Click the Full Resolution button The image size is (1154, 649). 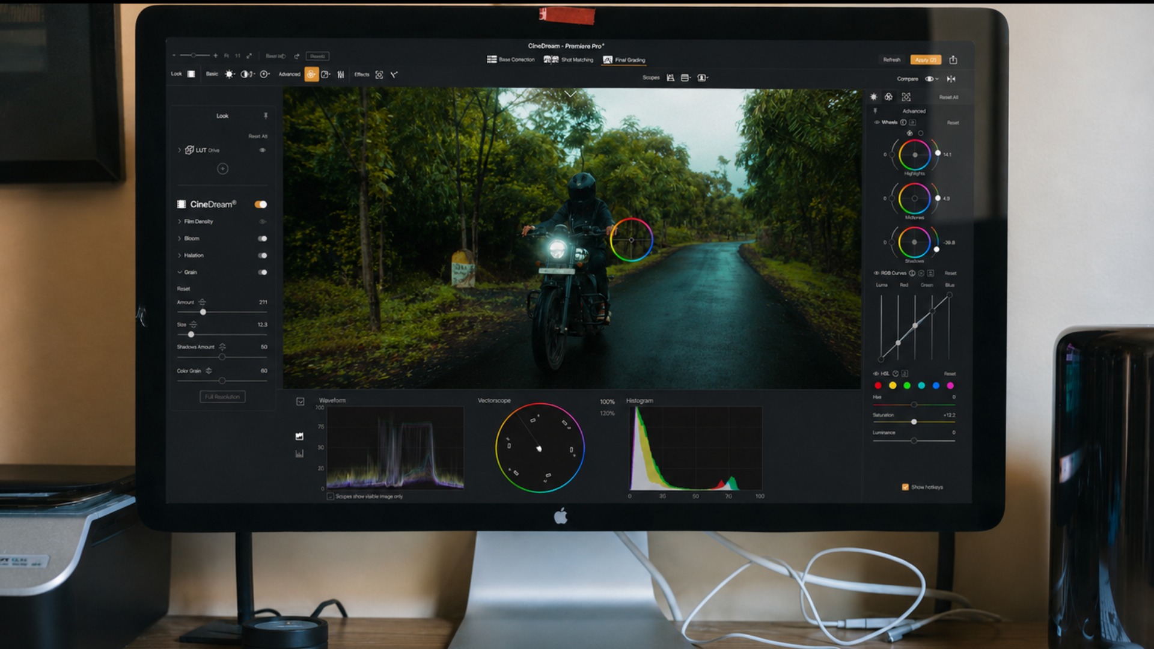222,397
